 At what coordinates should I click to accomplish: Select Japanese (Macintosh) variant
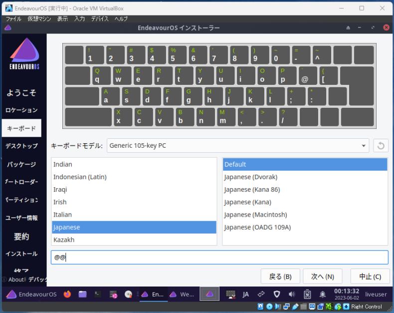click(305, 215)
